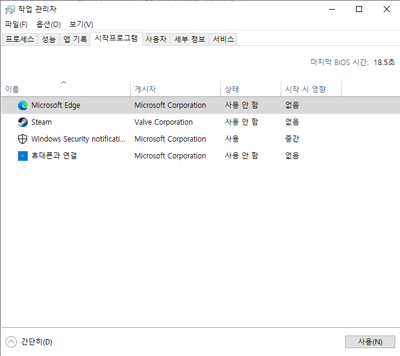Click the Microsoft Edge icon in startup list
The width and height of the screenshot is (400, 356).
23,105
